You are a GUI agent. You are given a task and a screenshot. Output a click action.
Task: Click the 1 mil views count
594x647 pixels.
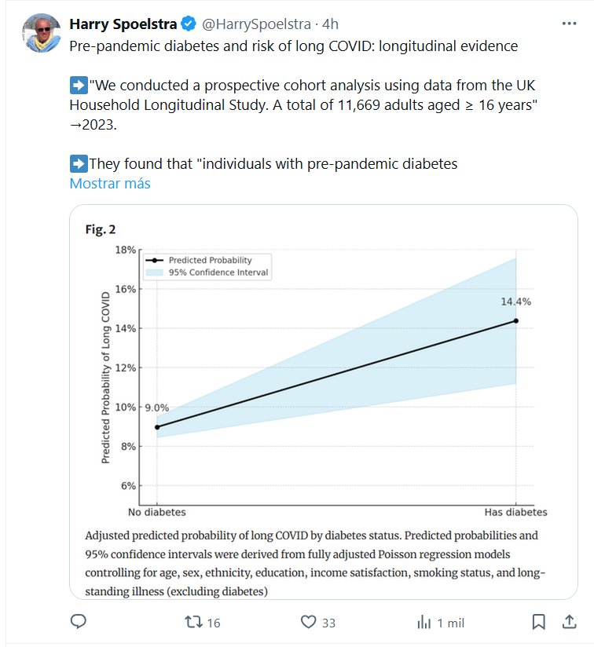[451, 623]
